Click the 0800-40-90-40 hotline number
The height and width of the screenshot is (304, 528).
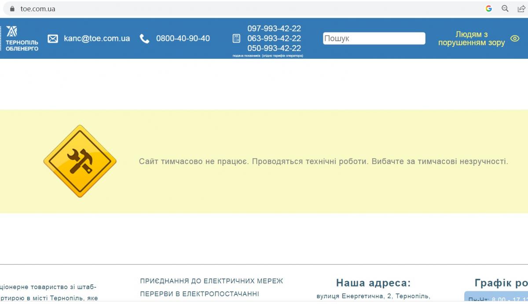(183, 39)
